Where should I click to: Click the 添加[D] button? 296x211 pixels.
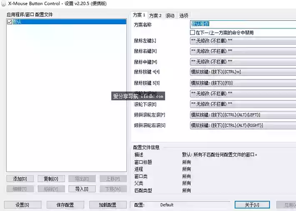tap(20, 179)
